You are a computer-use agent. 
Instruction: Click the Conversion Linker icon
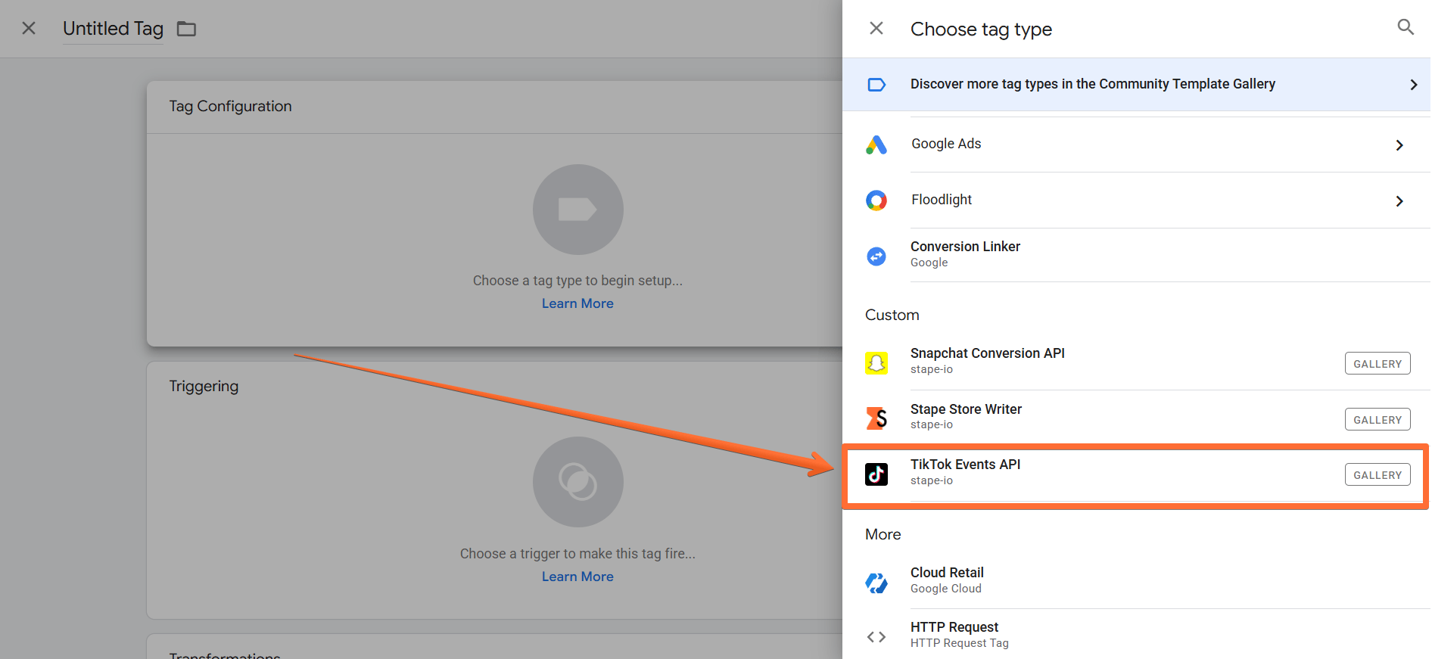pyautogui.click(x=876, y=256)
